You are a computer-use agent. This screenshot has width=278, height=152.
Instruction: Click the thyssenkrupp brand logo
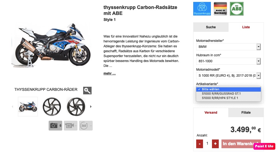[x=202, y=9]
